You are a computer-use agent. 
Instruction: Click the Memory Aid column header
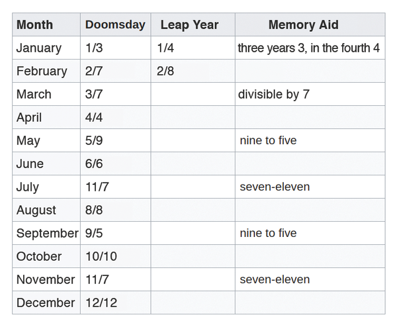pyautogui.click(x=303, y=25)
